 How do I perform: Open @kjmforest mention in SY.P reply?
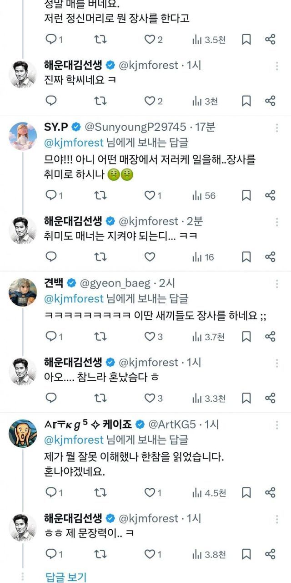75,143
